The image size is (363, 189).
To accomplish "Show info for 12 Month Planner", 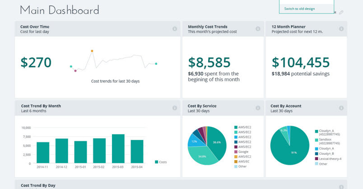I will click(x=341, y=29).
